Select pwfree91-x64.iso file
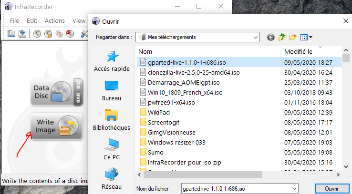The height and width of the screenshot is (194, 352). 171,103
